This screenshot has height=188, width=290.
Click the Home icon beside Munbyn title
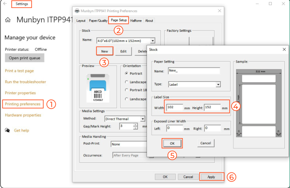click(8, 20)
